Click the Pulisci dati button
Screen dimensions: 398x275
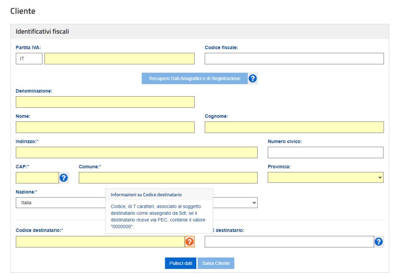tap(181, 263)
